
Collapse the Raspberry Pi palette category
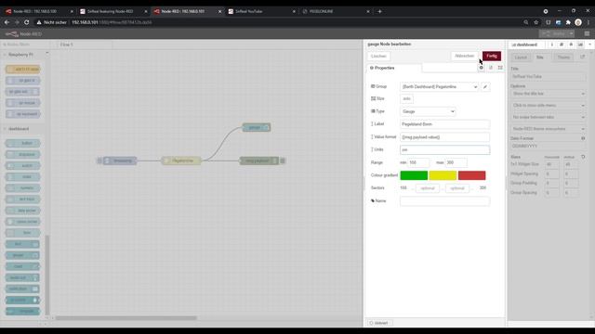coord(20,55)
